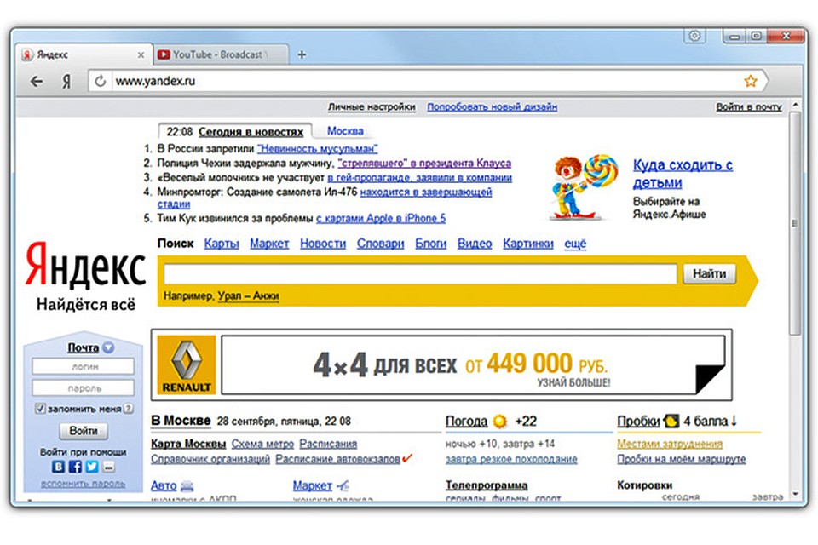Reload the page with the refresh icon

tap(101, 81)
